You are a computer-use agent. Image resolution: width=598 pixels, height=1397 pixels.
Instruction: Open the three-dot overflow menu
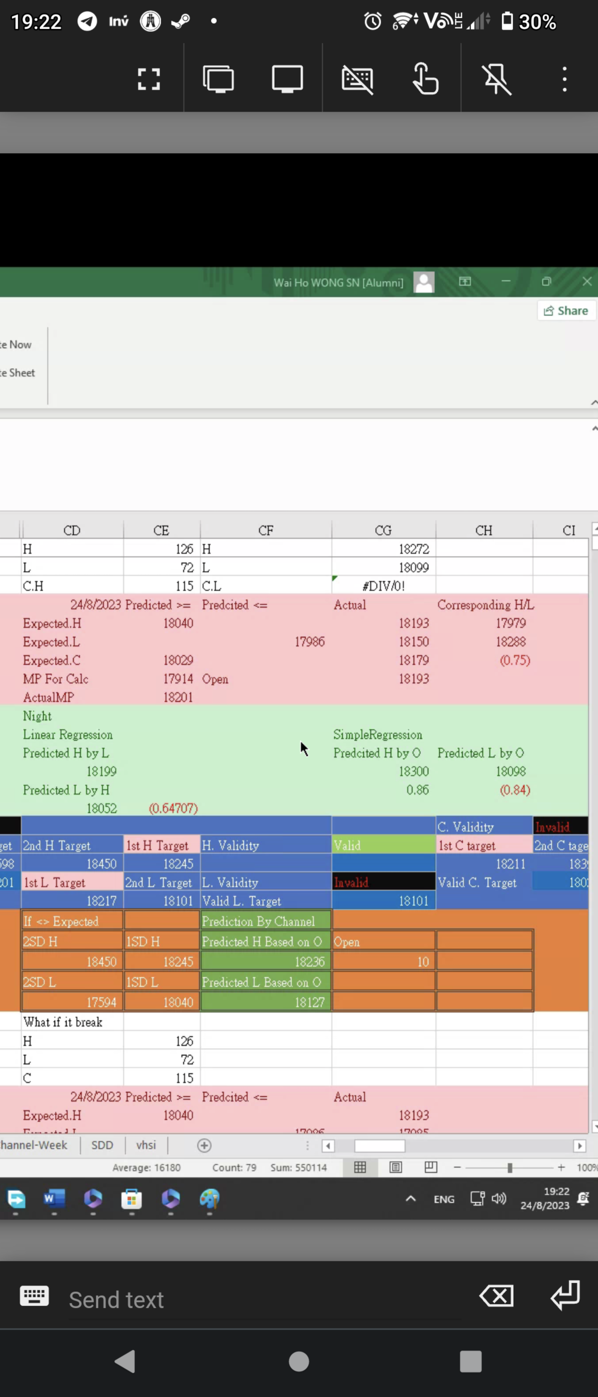(565, 79)
